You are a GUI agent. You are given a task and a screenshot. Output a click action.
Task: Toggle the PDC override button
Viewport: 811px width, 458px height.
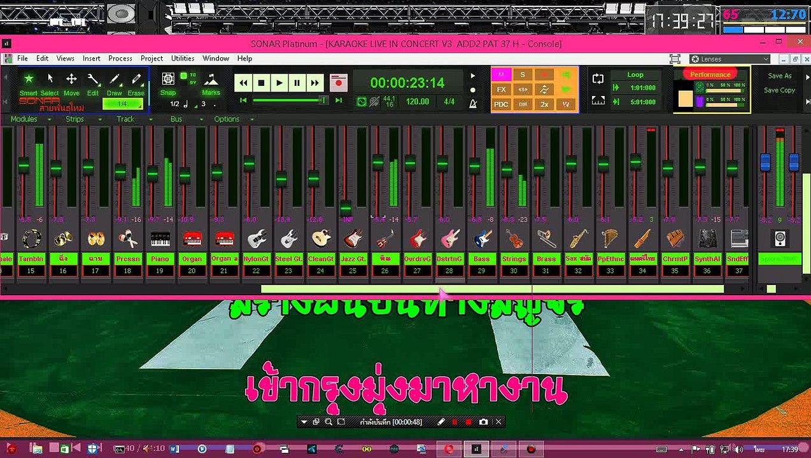tap(501, 104)
